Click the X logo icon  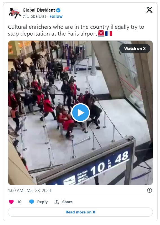pos(149,10)
